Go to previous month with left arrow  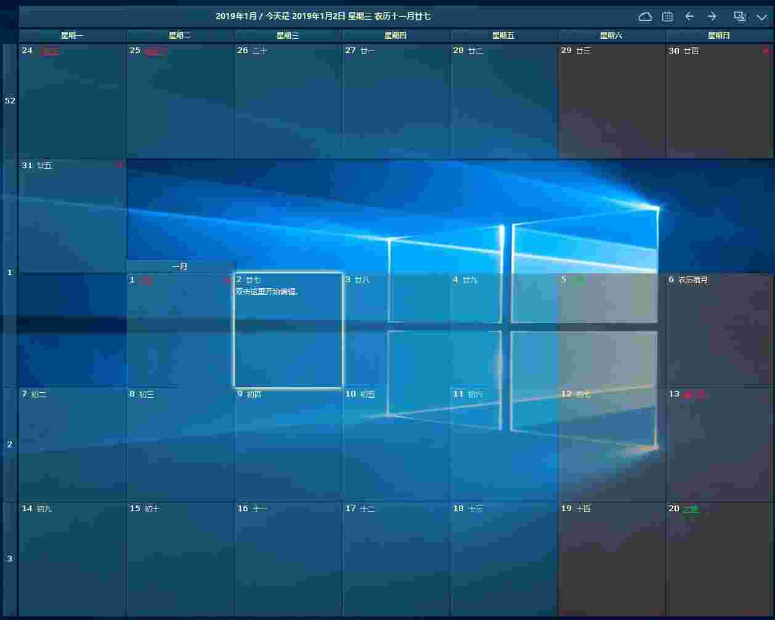click(x=689, y=17)
